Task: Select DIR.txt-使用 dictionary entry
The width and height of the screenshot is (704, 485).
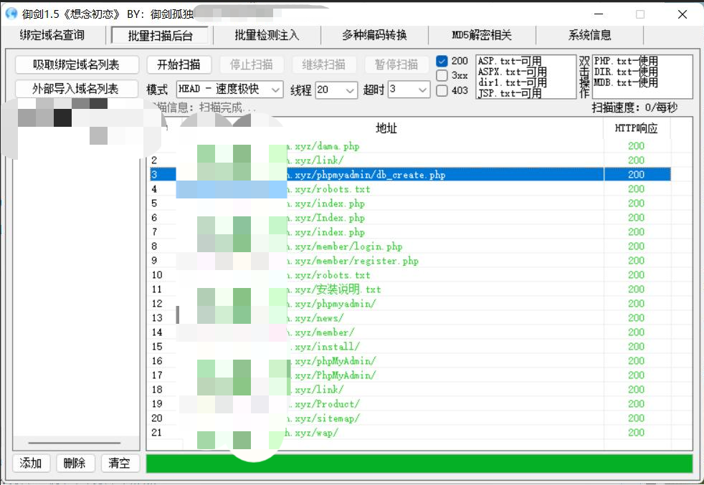Action: 626,72
